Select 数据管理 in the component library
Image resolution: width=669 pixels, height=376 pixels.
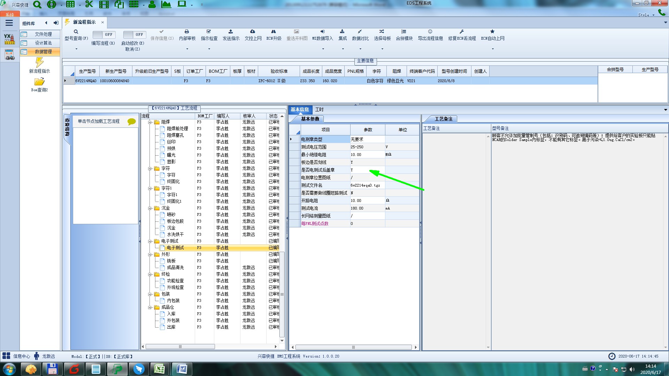(x=43, y=52)
